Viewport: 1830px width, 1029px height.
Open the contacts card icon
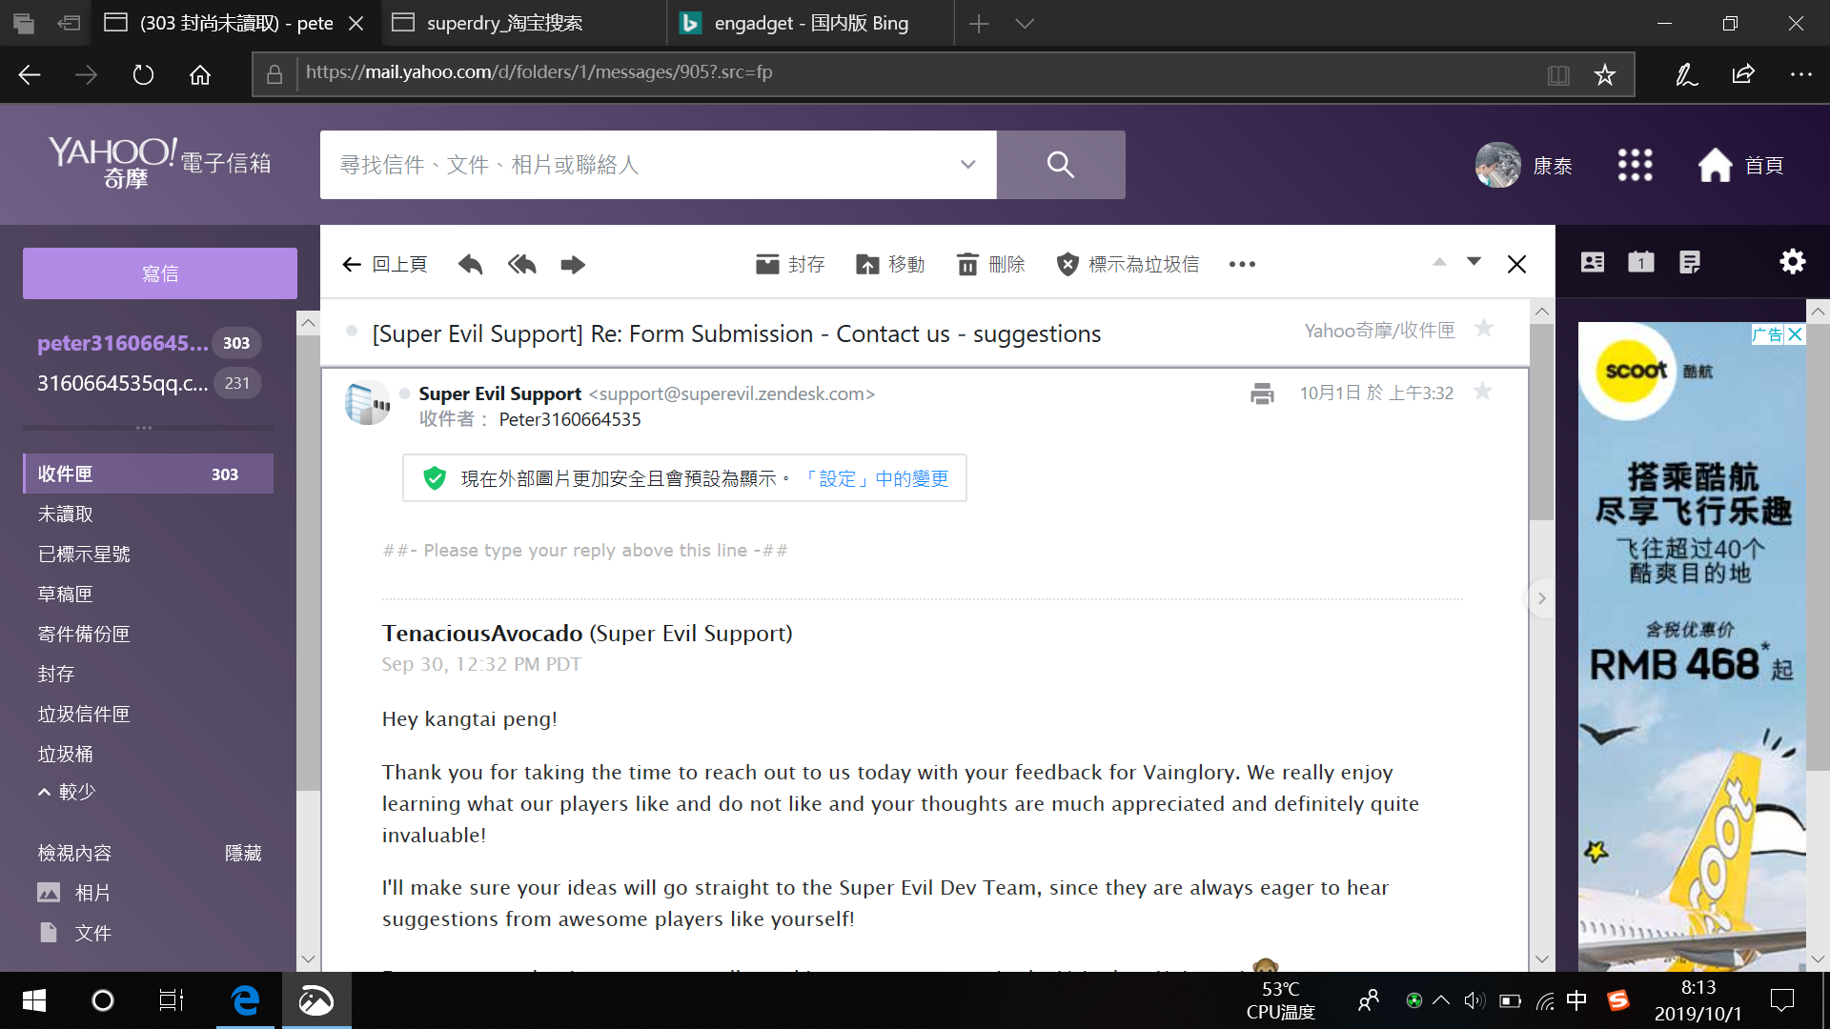tap(1593, 262)
